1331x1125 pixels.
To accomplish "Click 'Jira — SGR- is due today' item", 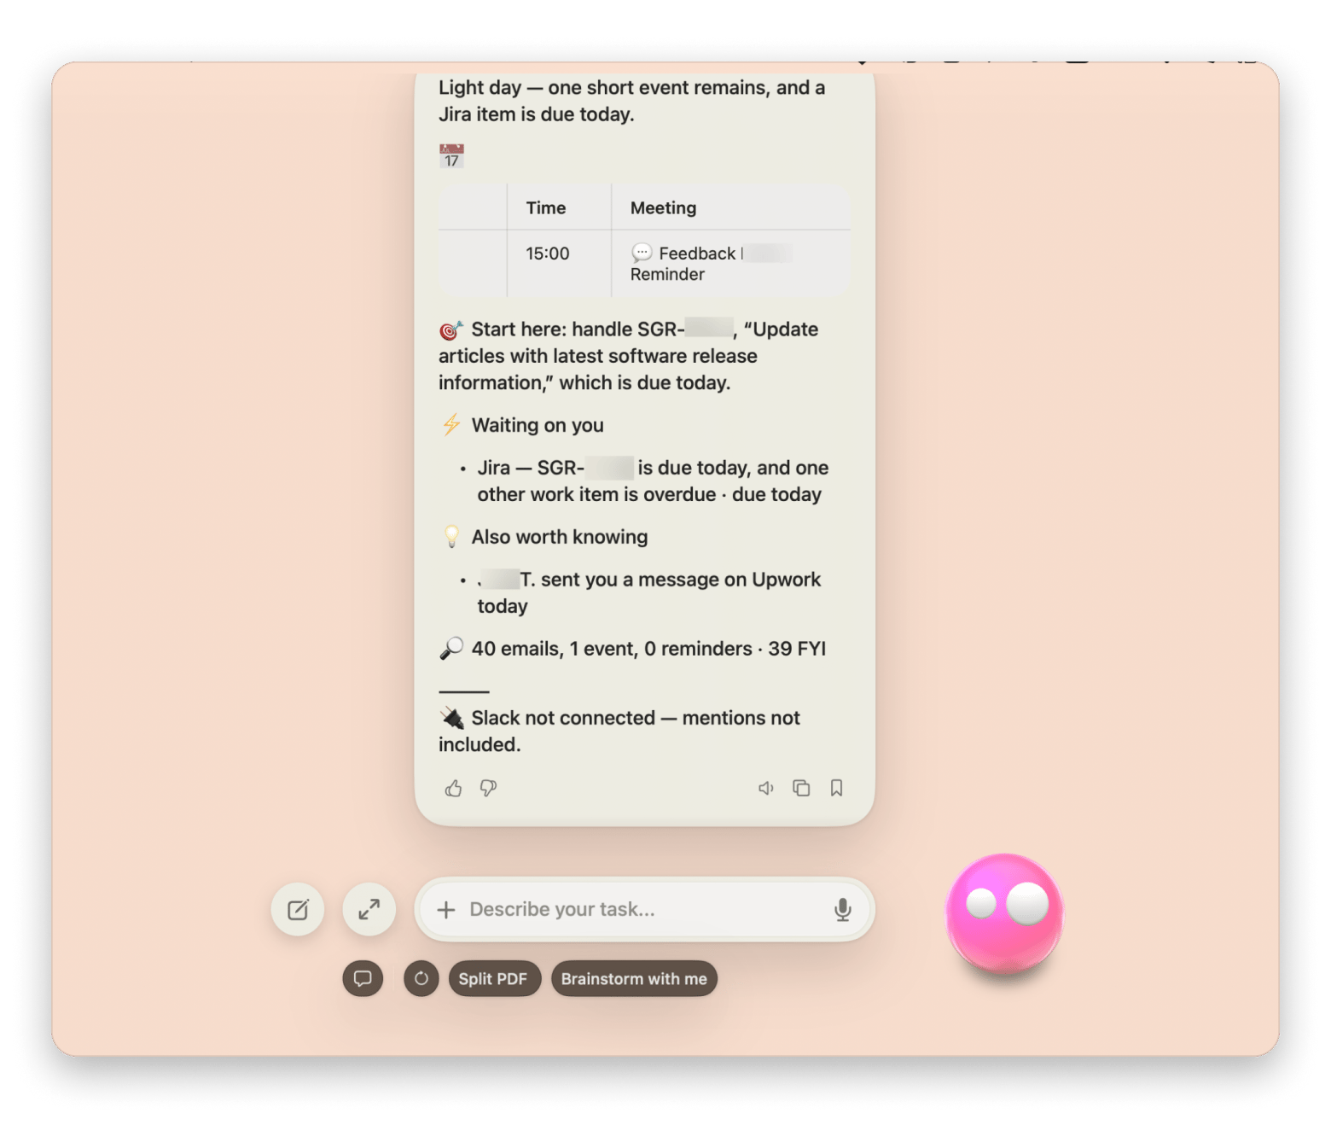I will pyautogui.click(x=653, y=481).
